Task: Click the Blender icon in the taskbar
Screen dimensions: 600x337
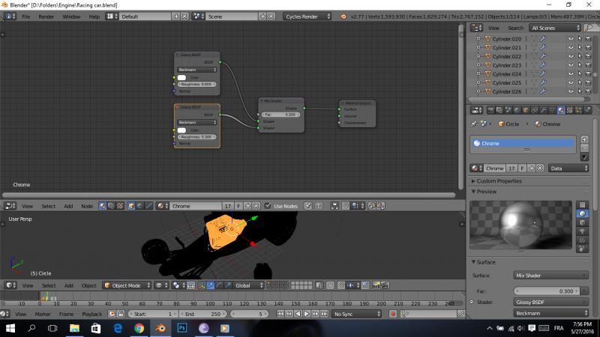Action: [160, 328]
